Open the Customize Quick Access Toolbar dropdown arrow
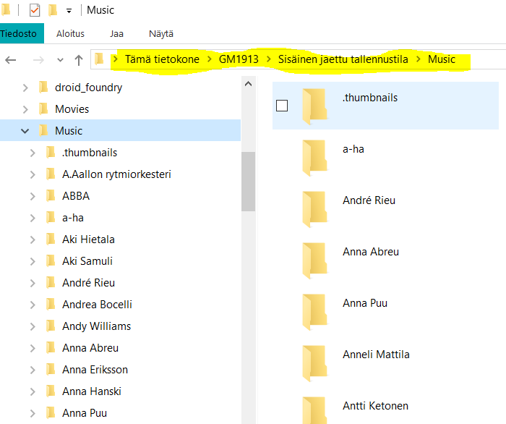Image resolution: width=506 pixels, height=424 pixels. pyautogui.click(x=69, y=11)
